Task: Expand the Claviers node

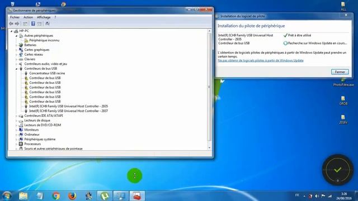Action: click(16, 59)
